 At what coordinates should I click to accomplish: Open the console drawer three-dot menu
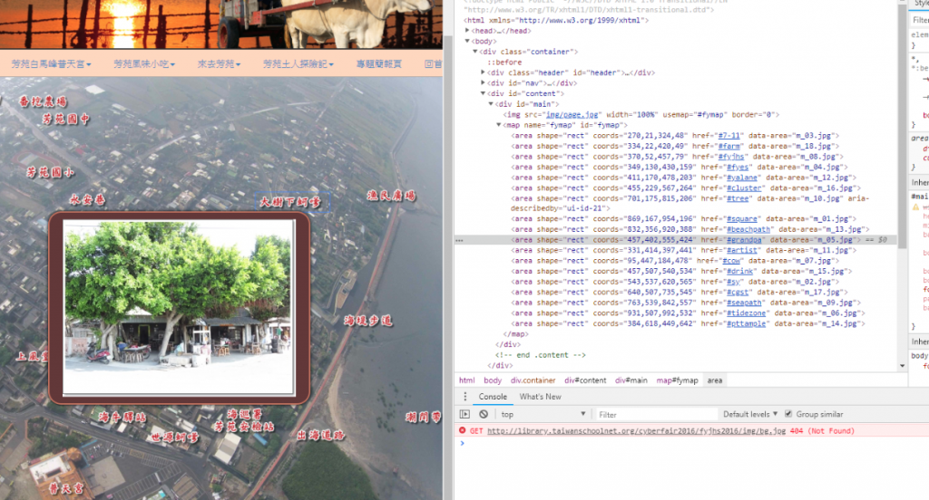(465, 397)
